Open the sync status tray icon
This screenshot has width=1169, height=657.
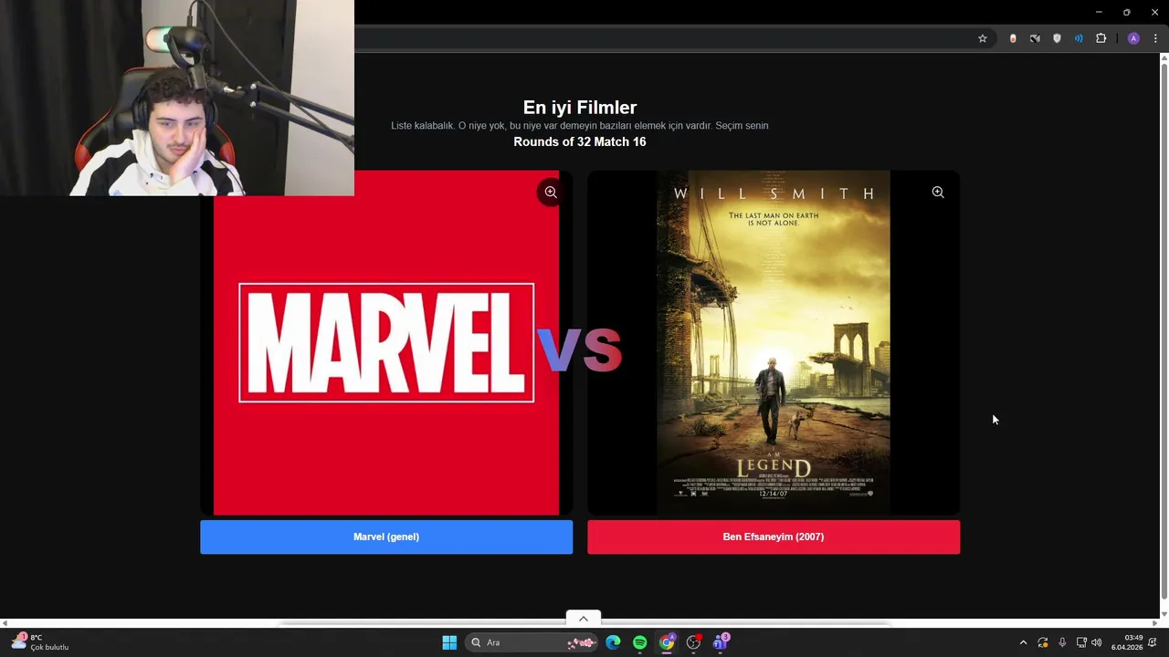[x=1042, y=642]
